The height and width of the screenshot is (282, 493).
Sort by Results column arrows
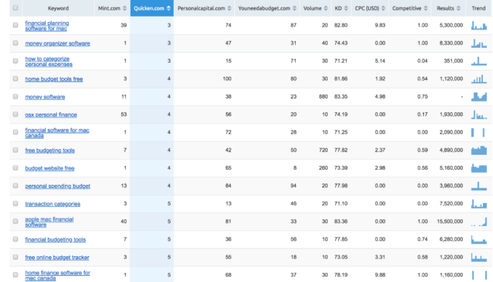[x=458, y=8]
